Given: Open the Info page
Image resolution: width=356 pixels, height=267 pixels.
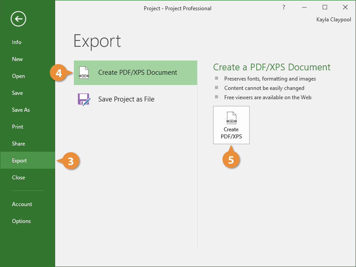Looking at the screenshot, I should [17, 42].
